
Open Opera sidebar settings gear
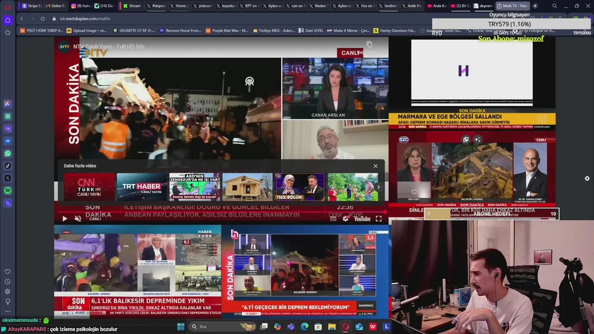[7, 291]
